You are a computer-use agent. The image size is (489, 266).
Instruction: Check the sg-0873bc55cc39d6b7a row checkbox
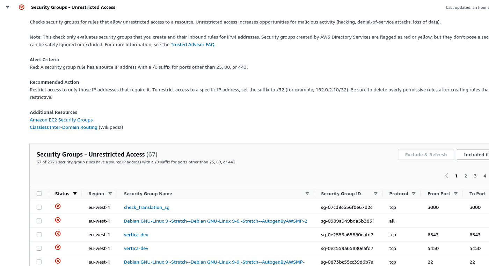39,262
